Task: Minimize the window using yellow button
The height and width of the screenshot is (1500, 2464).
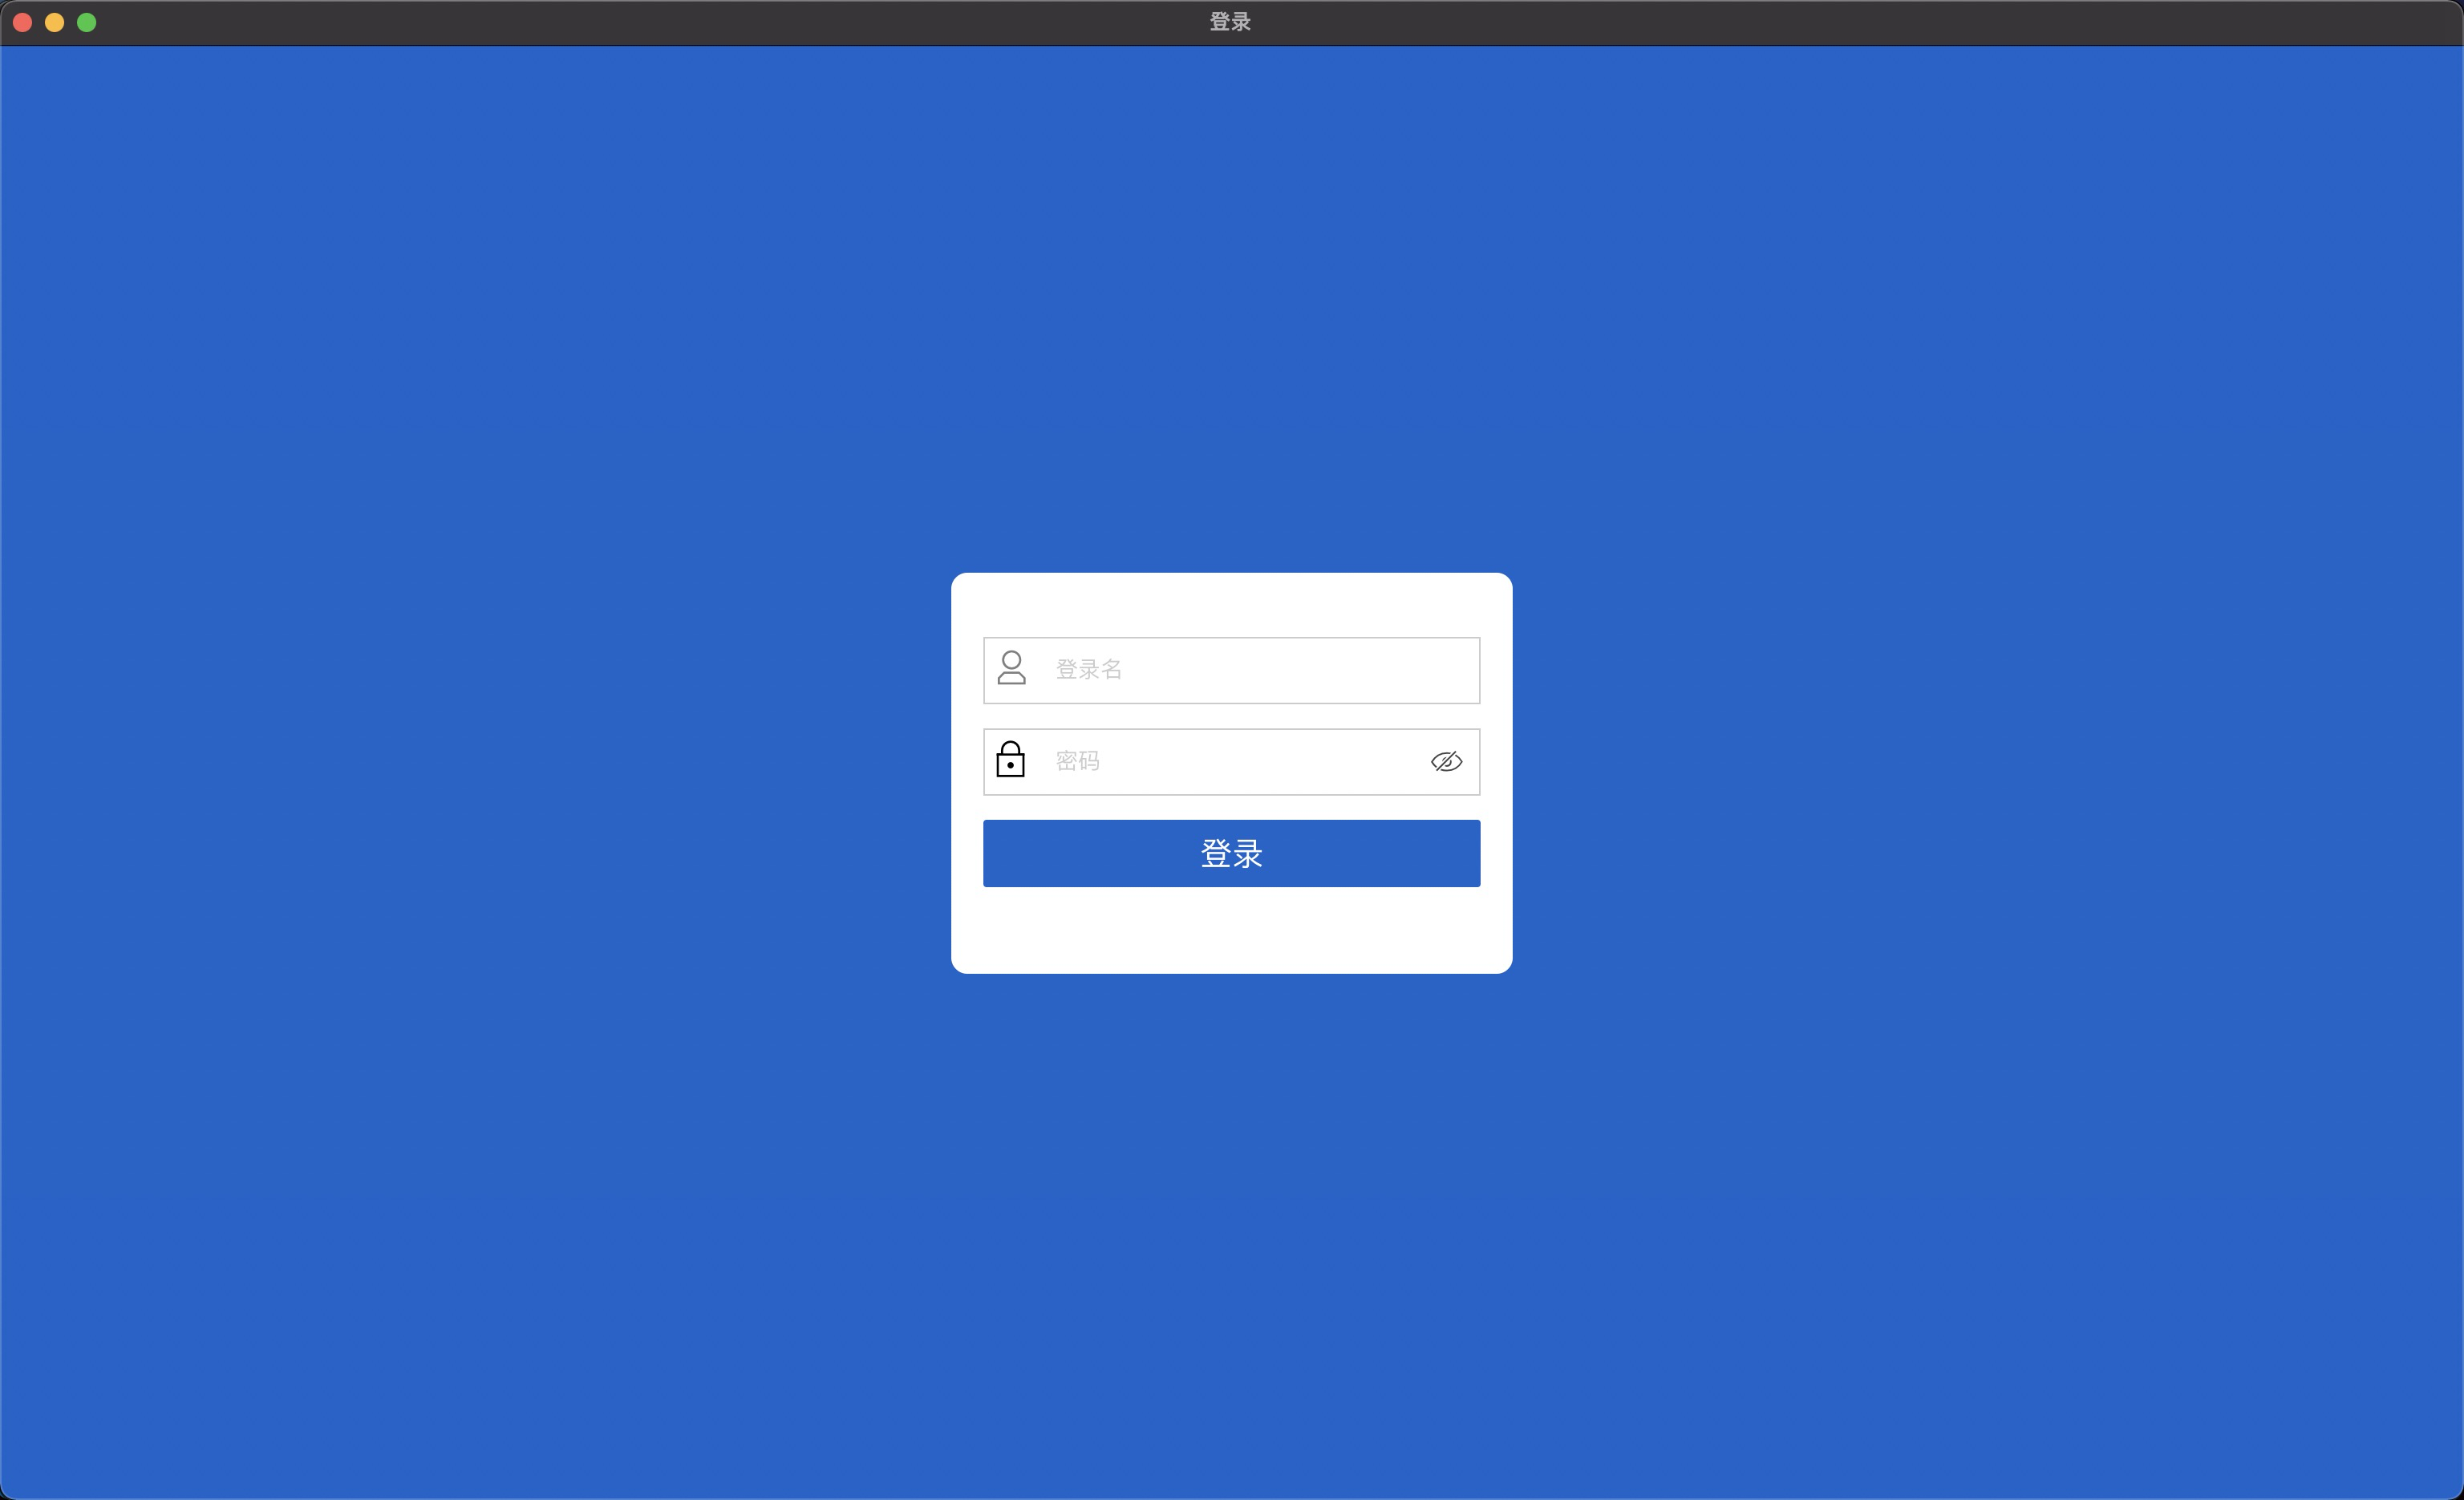Action: pos(55,22)
